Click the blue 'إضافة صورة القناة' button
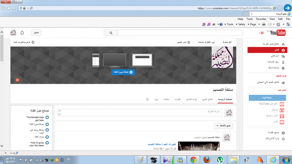 tap(123, 72)
